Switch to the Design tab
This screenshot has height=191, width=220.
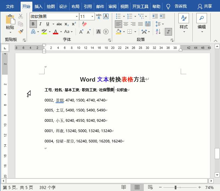click(63, 6)
